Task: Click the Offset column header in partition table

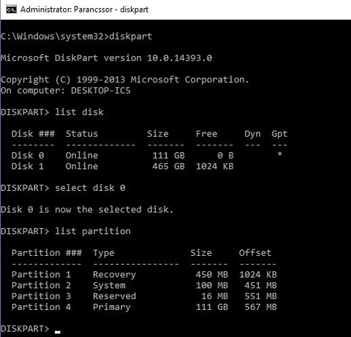Action: point(255,253)
